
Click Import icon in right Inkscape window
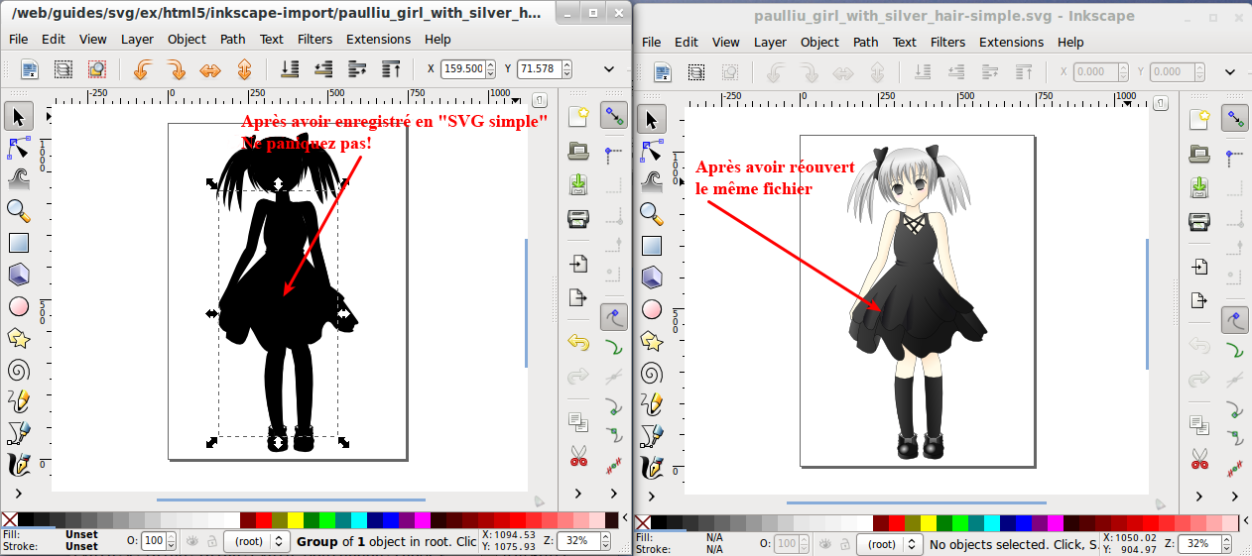(x=1199, y=267)
